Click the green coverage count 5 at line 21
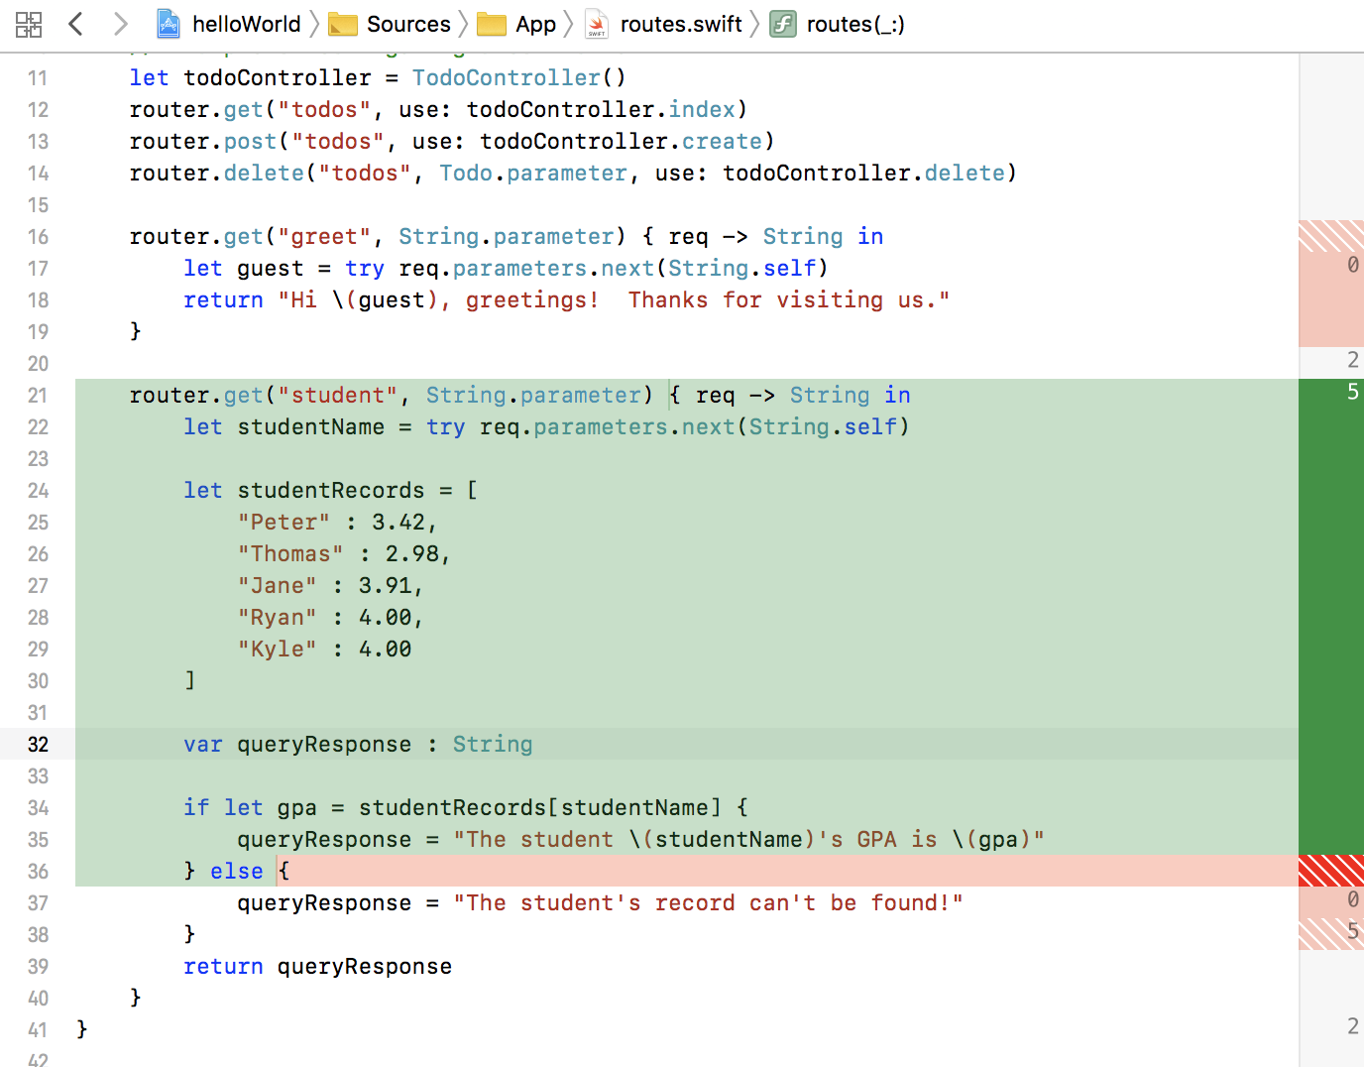The image size is (1364, 1067). click(x=1352, y=392)
